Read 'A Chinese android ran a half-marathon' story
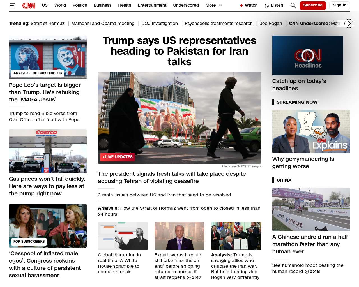This screenshot has width=359, height=287. pos(311,244)
